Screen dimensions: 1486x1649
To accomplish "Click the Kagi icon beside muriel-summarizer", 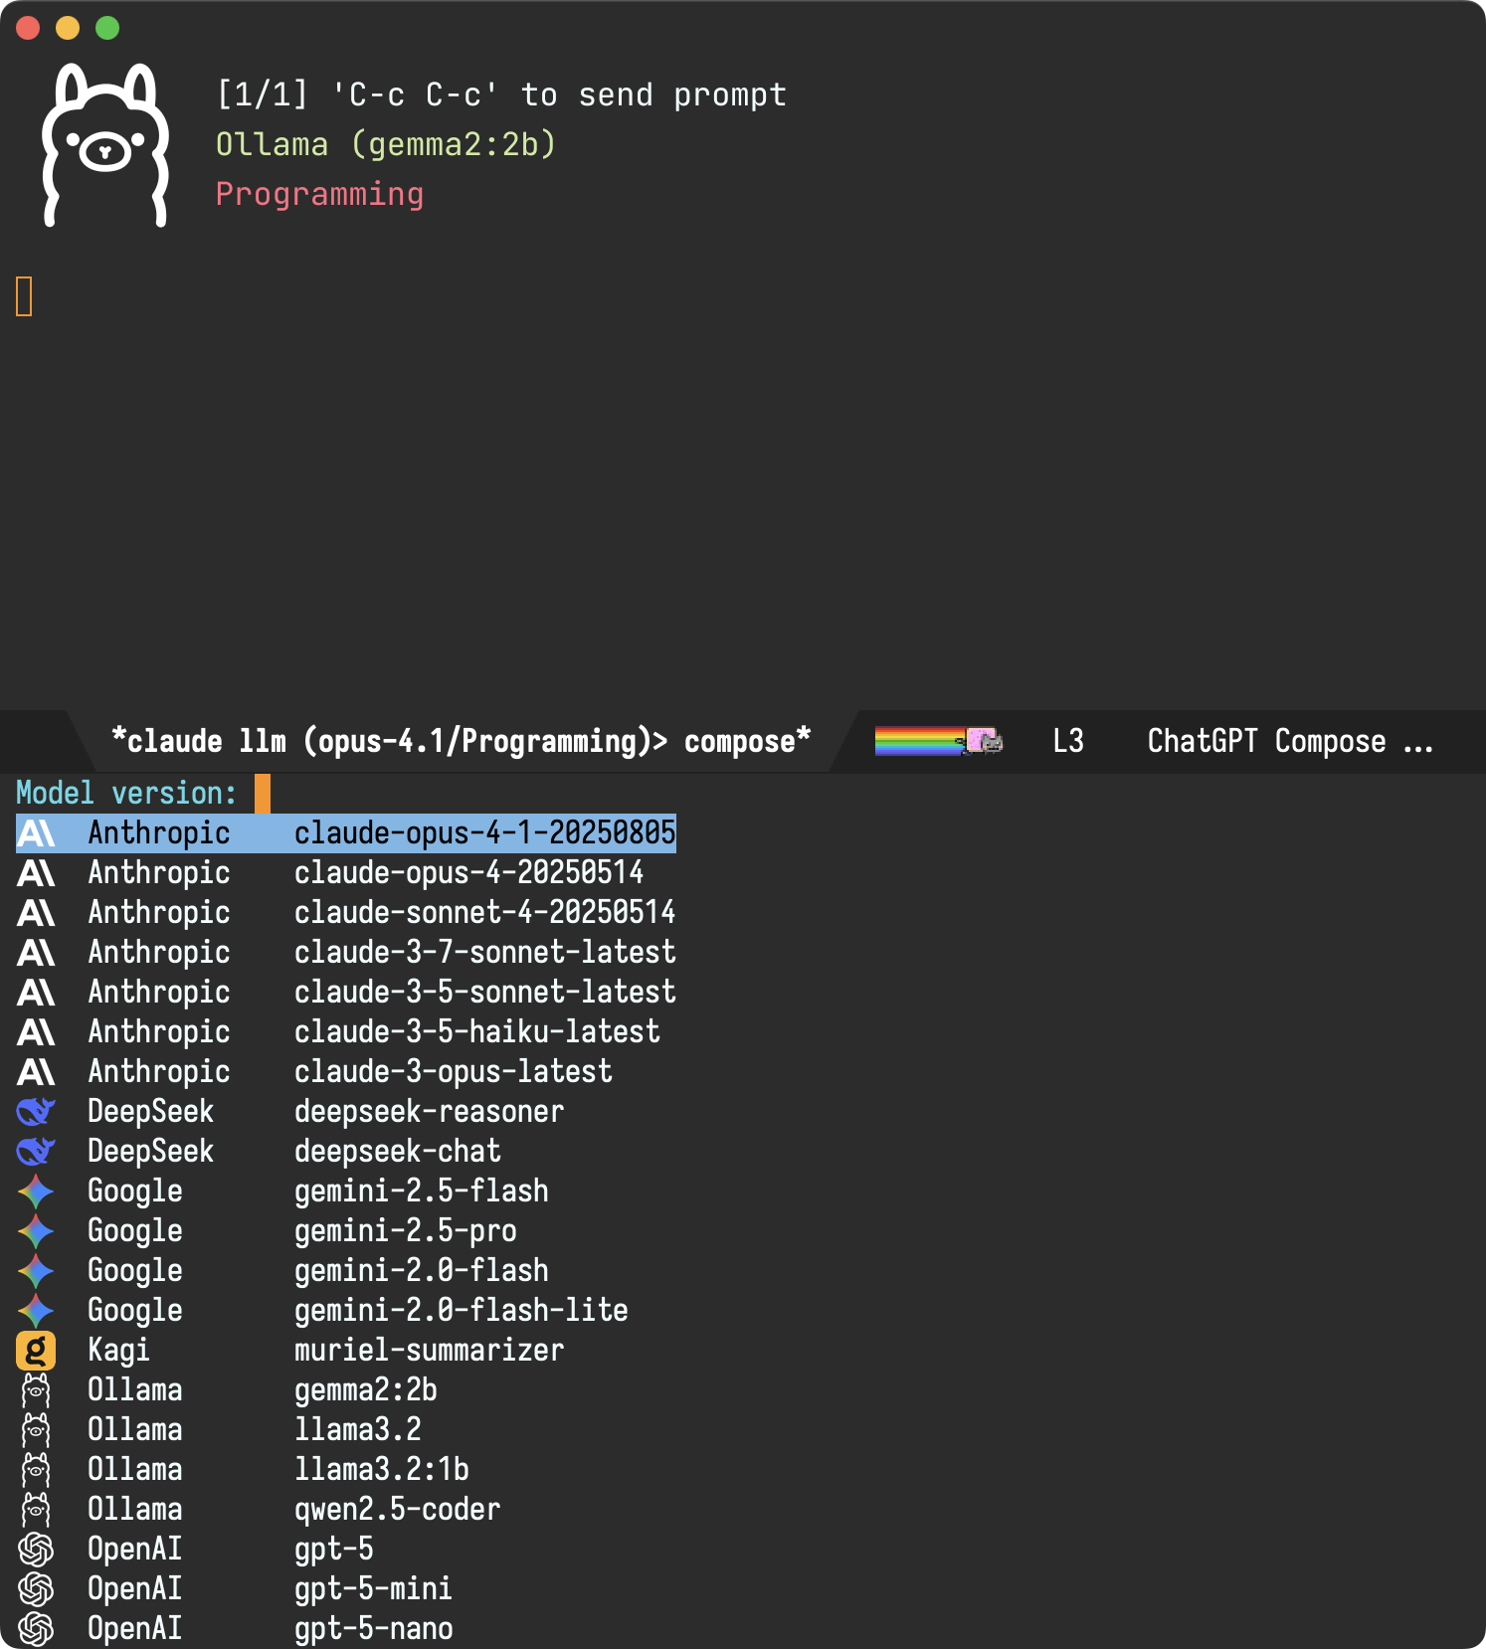I will (x=36, y=1350).
